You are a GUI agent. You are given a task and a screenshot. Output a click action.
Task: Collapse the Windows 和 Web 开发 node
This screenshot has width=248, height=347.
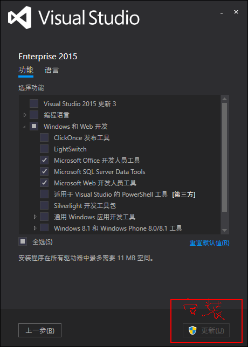tap(25, 127)
